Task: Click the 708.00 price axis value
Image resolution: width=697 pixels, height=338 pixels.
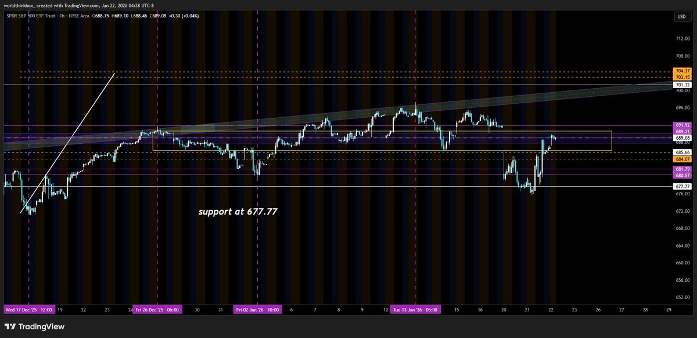Action: click(x=682, y=56)
